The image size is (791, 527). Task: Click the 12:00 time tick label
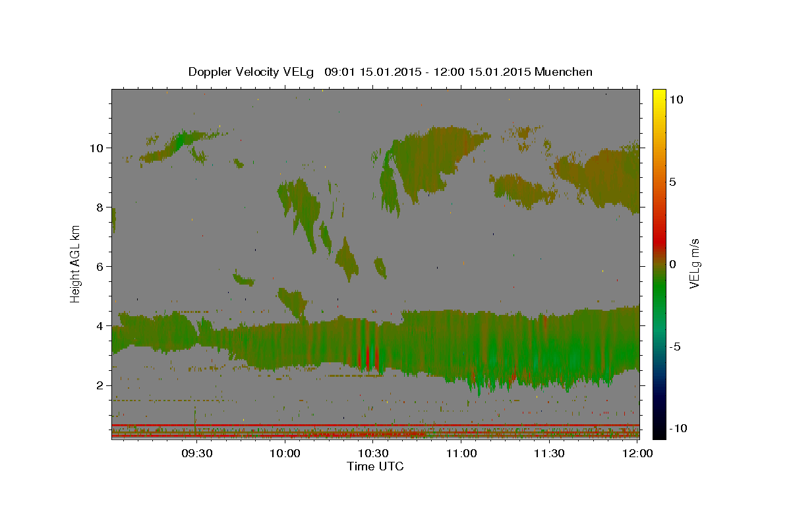pyautogui.click(x=637, y=453)
